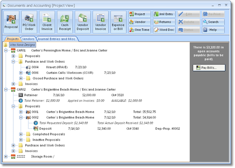
Task: Open the Expense or Bill entry
Action: (119, 22)
